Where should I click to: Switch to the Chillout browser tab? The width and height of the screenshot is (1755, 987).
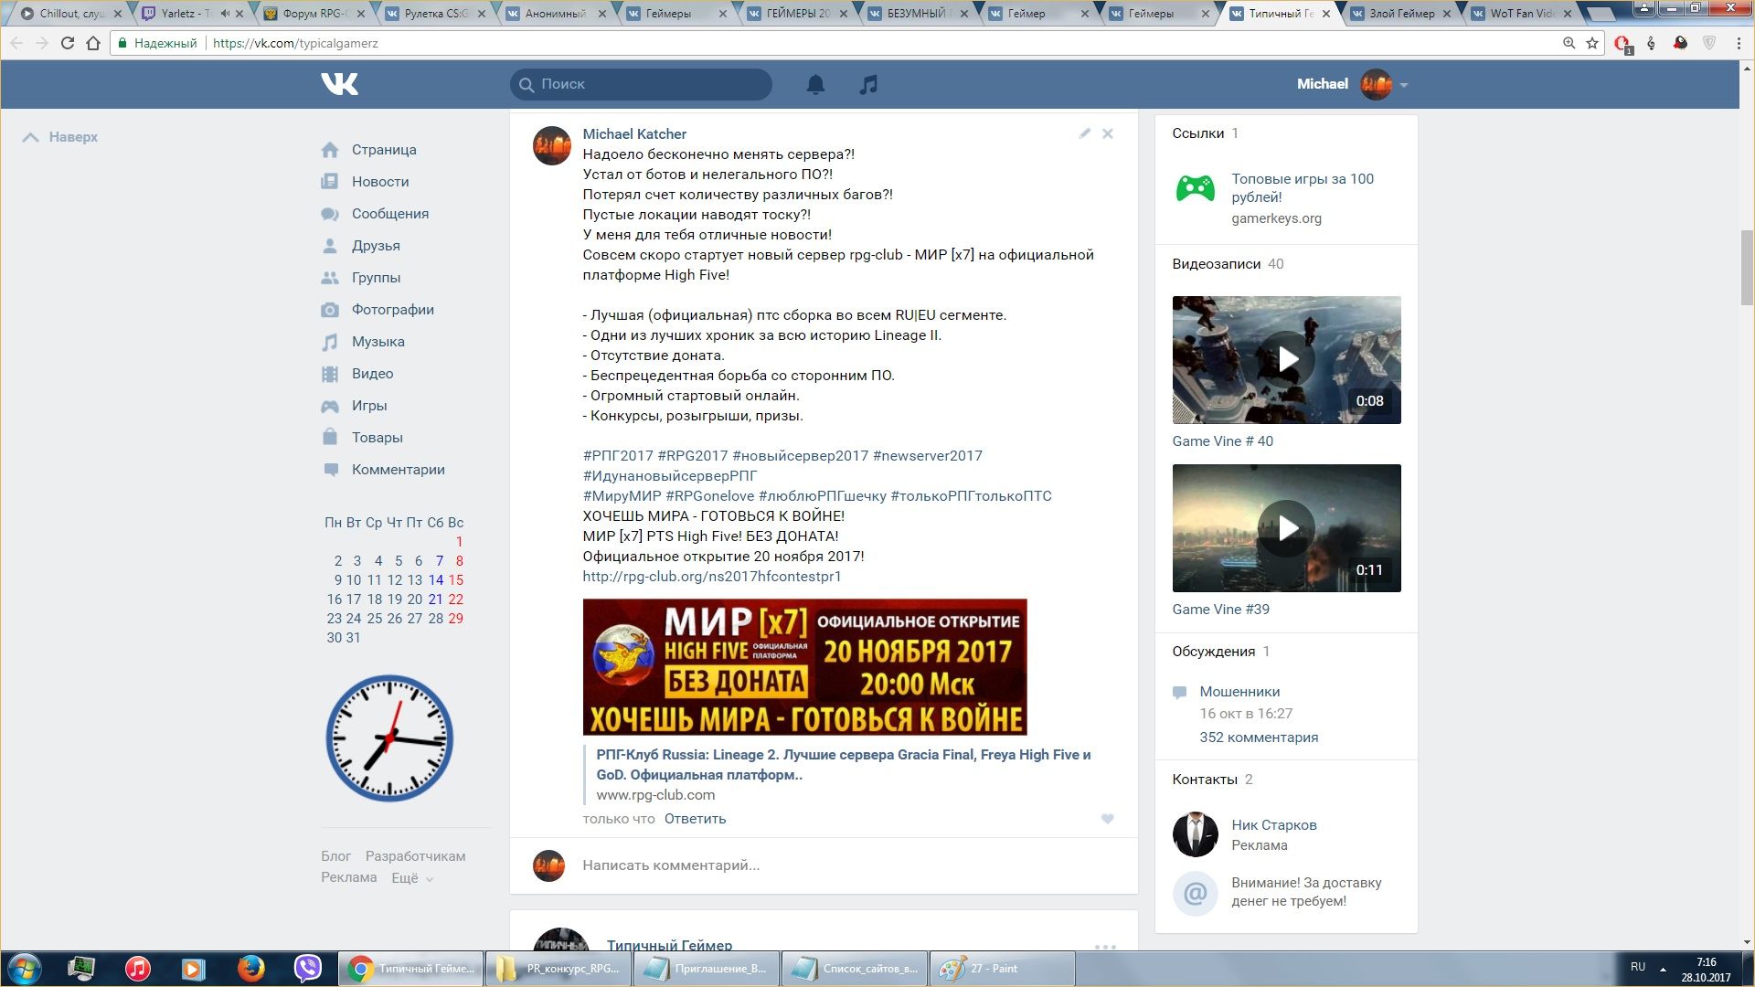[x=71, y=14]
